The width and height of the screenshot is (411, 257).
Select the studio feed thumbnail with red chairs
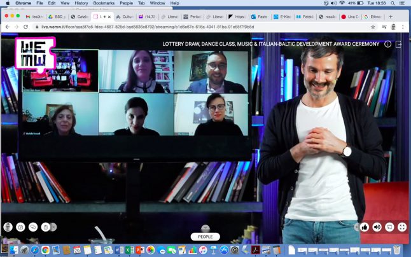[60, 71]
